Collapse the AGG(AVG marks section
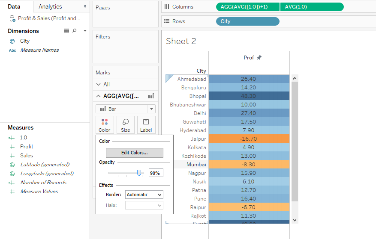The width and height of the screenshot is (376, 239). (x=99, y=96)
